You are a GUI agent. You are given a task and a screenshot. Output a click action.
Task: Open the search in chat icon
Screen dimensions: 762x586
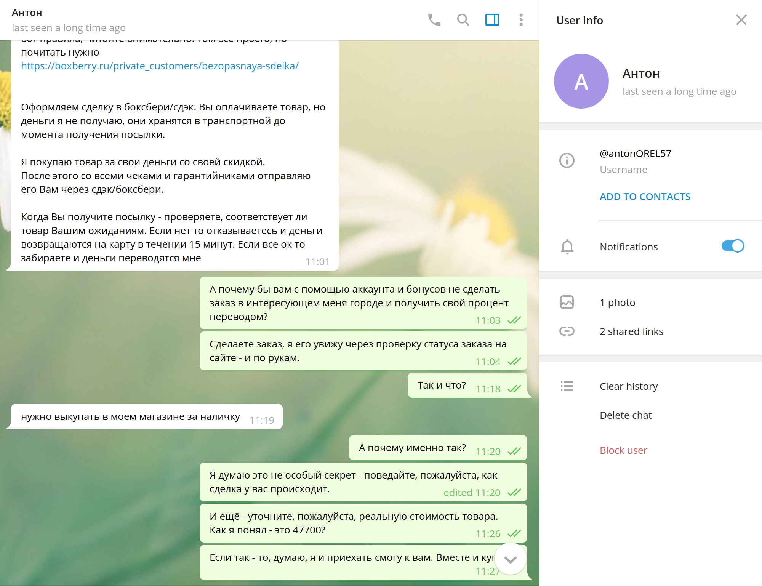(x=463, y=20)
